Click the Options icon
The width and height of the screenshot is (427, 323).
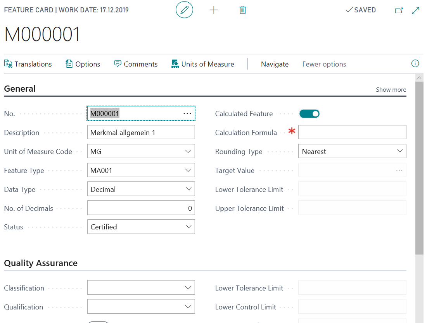[x=69, y=64]
